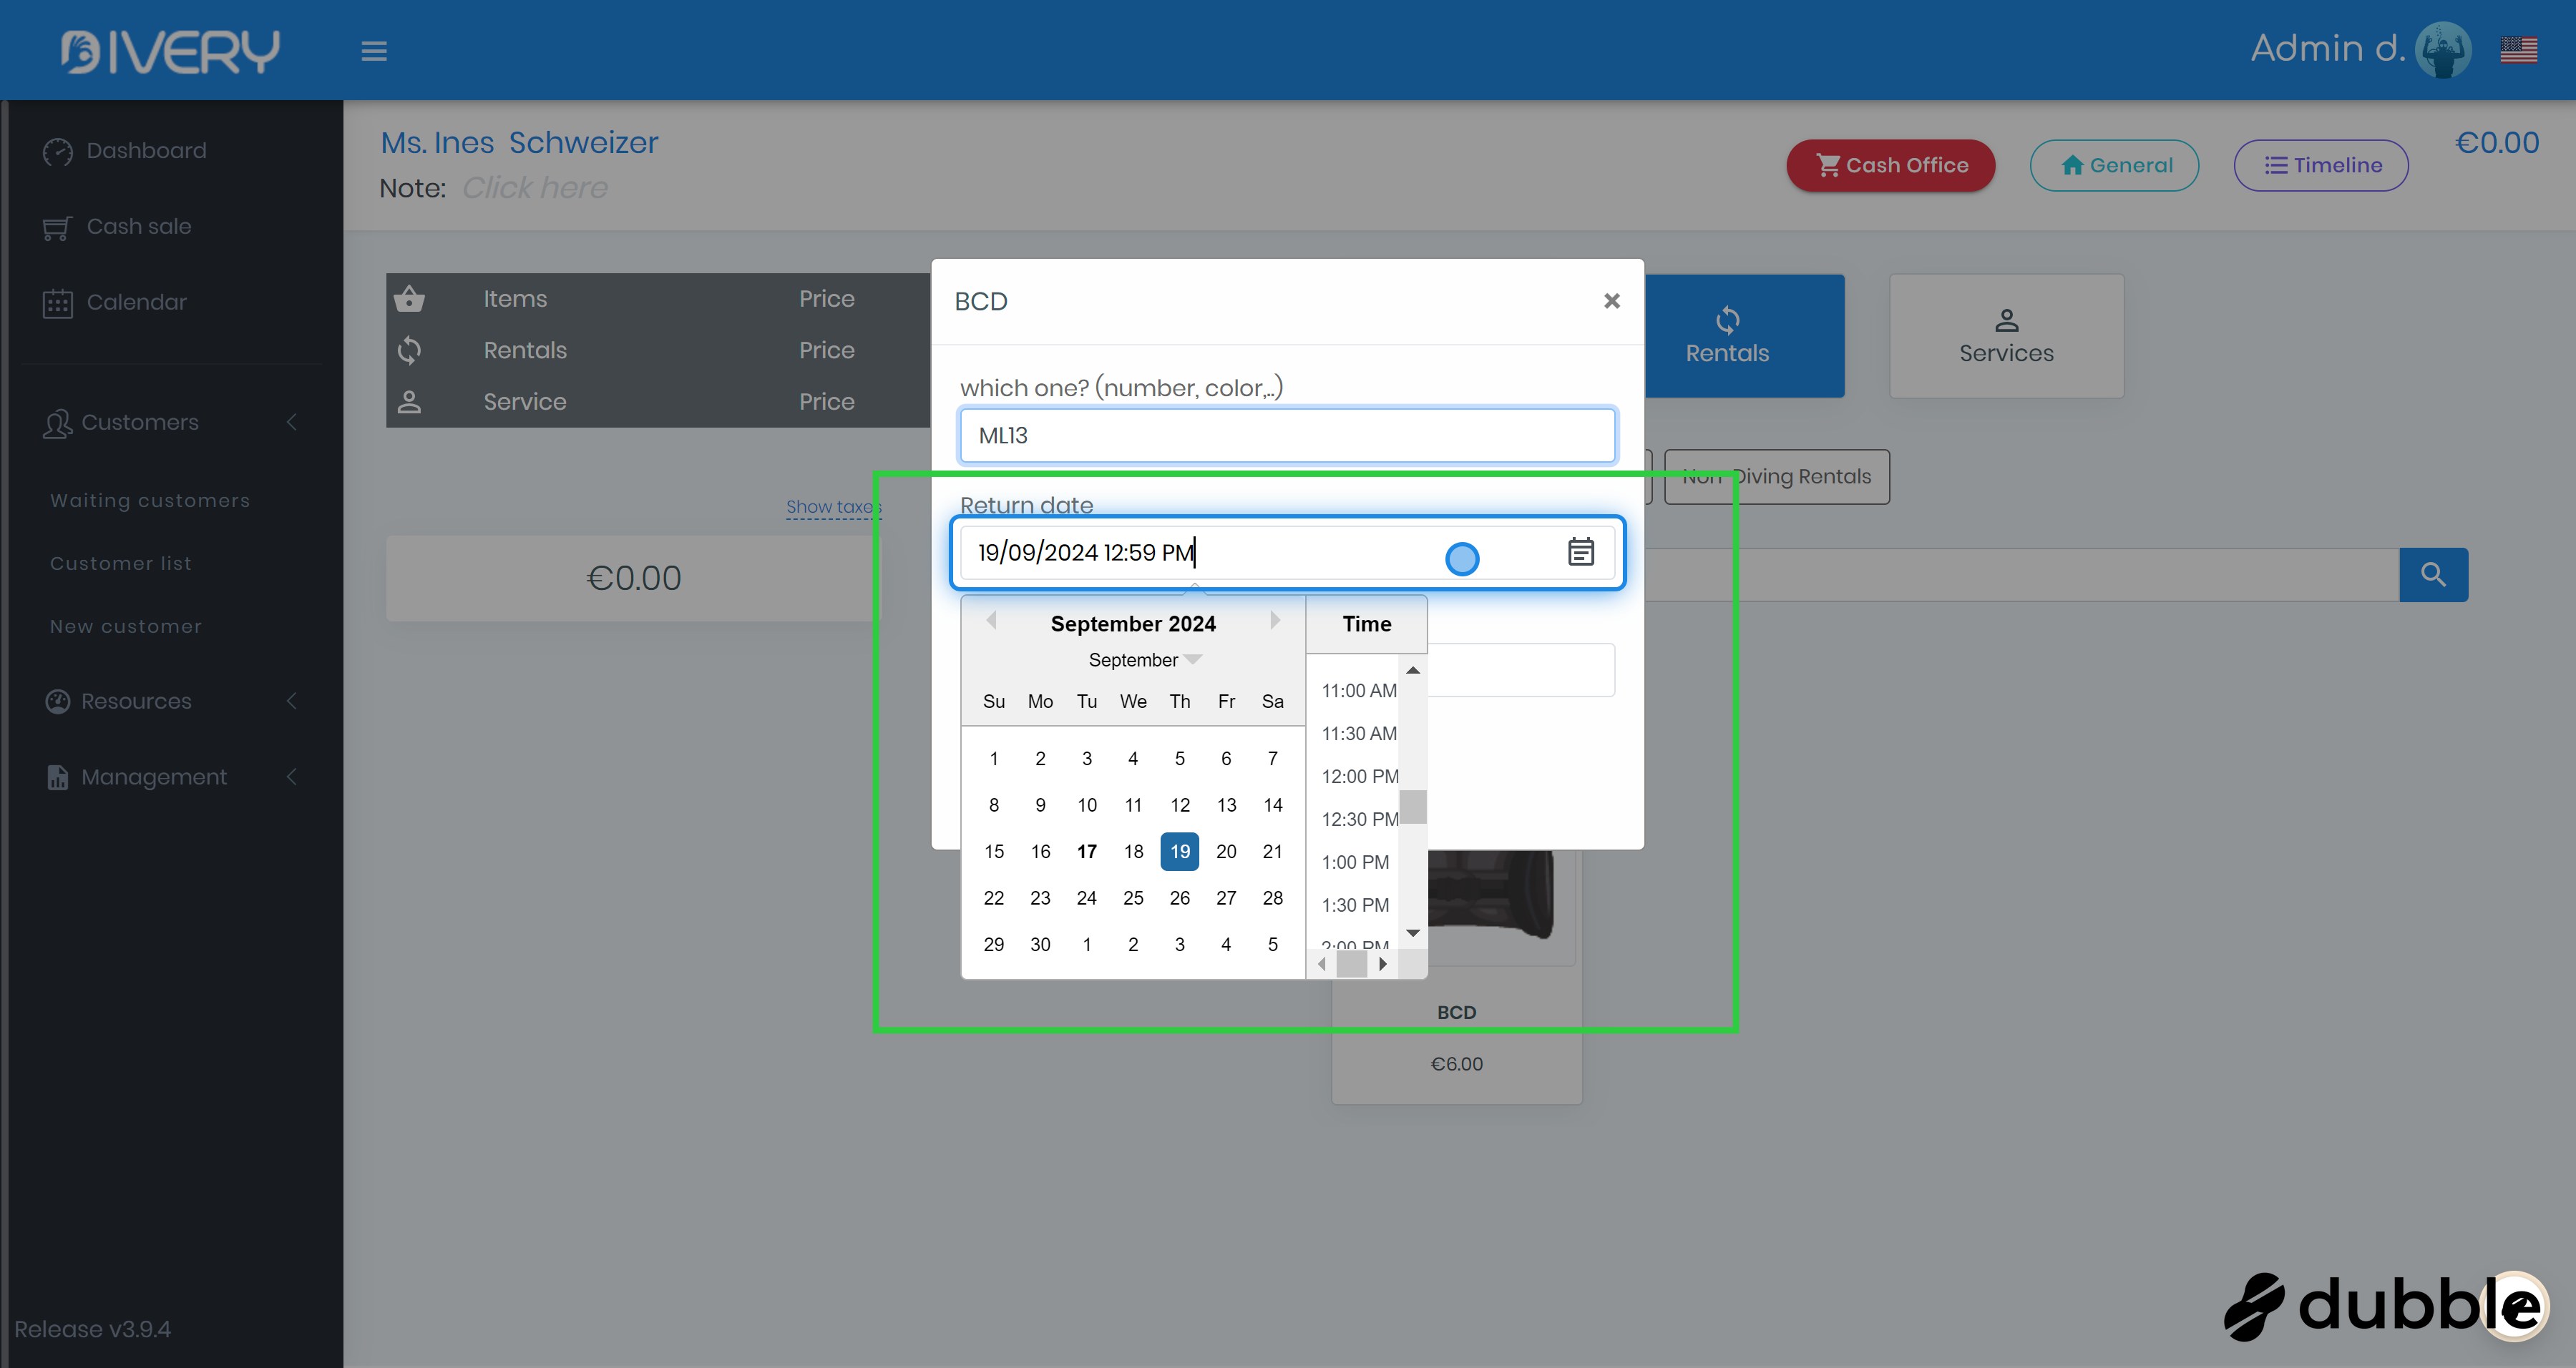
Task: Click the US flag language icon
Action: point(2518,49)
